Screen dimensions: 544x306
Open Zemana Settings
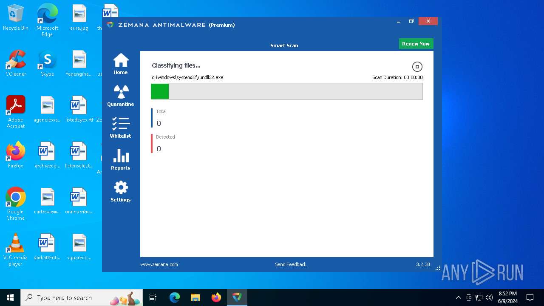[121, 191]
